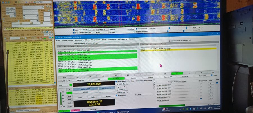
Task: Click the Tx 6 message button
Action: (211, 98)
